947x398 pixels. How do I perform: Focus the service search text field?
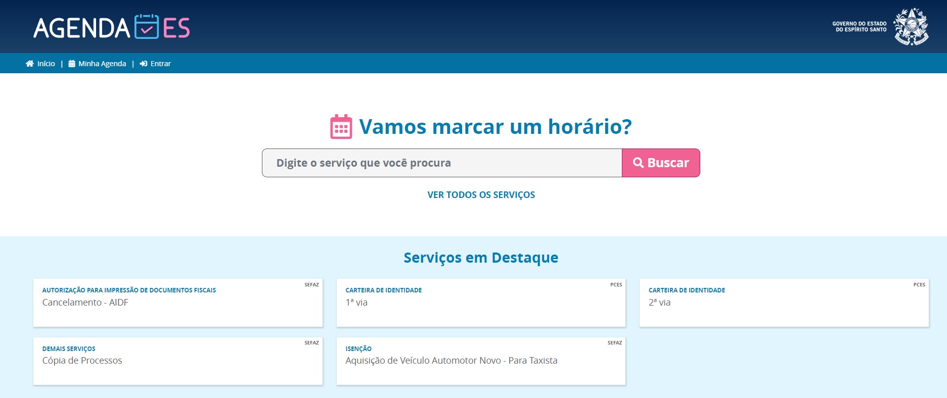point(441,163)
